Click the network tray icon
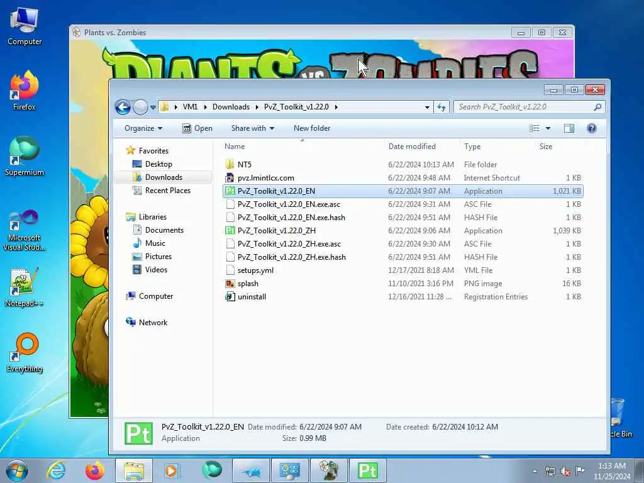 [x=550, y=471]
